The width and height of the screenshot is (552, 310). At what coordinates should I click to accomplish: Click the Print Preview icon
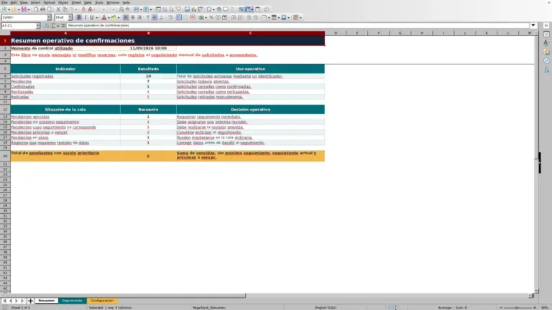pos(50,9)
